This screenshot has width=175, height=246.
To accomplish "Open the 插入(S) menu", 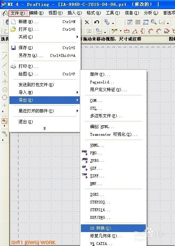I will (75, 13).
